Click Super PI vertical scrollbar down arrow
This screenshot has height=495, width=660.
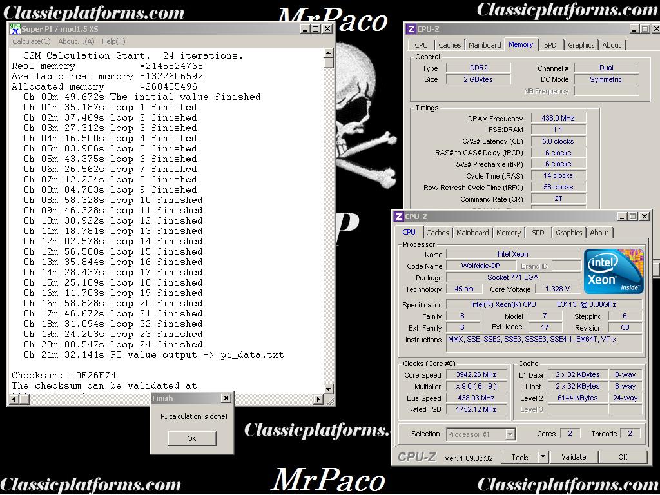(x=329, y=389)
